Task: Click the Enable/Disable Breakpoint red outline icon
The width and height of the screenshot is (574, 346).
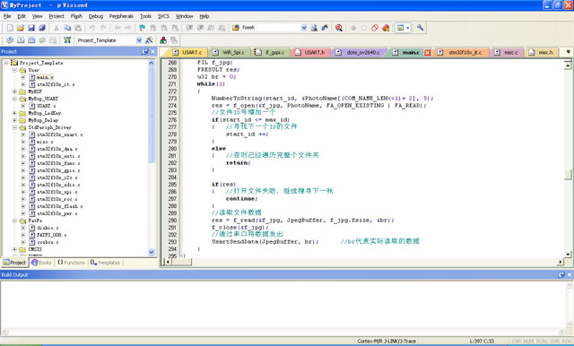Action: pyautogui.click(x=375, y=28)
